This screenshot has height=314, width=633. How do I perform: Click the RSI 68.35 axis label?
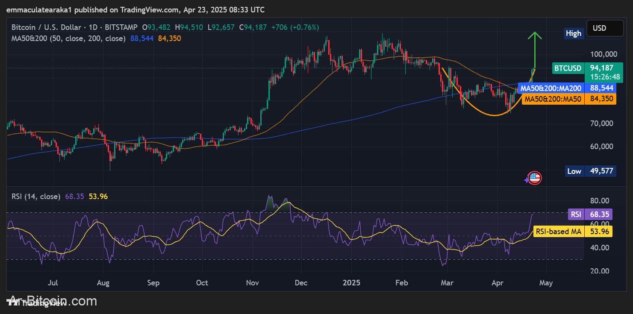[590, 214]
